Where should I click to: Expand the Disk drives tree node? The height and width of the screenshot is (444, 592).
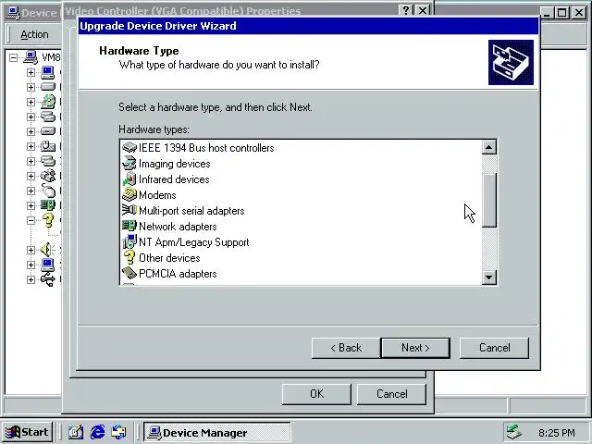click(x=31, y=87)
